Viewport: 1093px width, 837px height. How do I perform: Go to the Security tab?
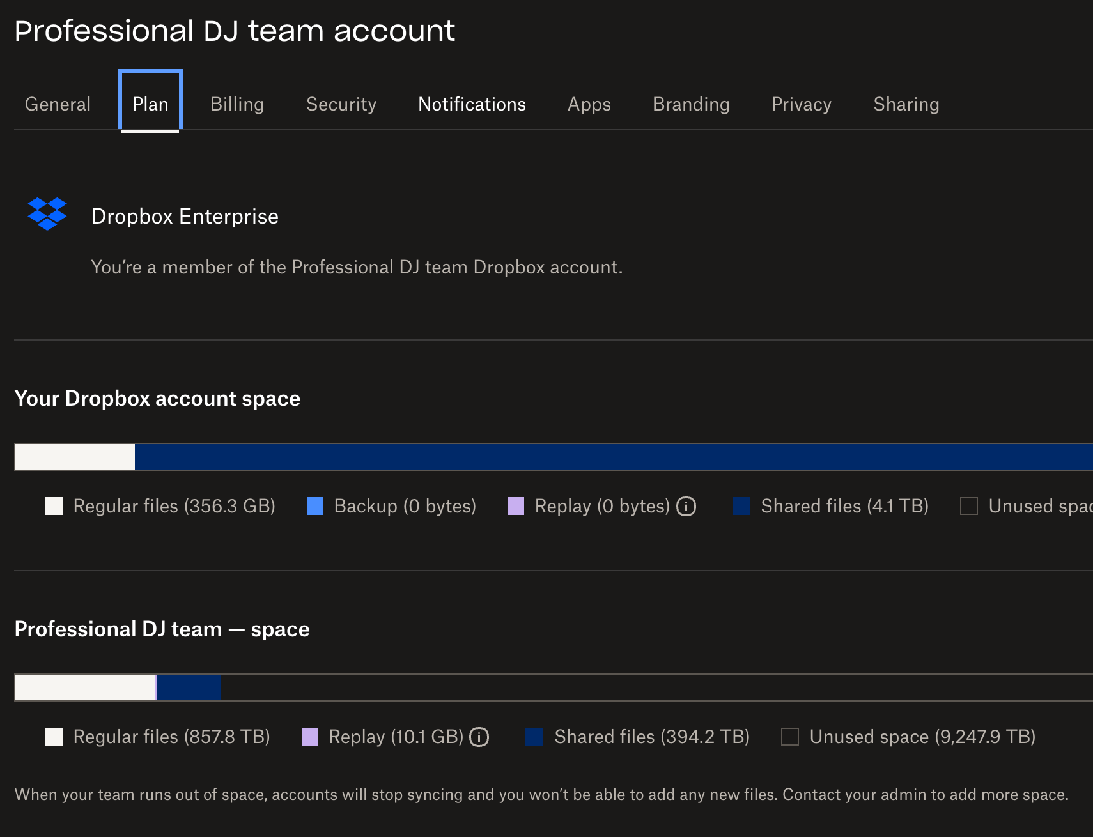click(341, 104)
